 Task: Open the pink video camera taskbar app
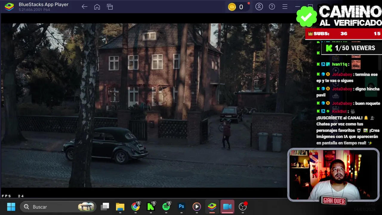pyautogui.click(x=227, y=207)
